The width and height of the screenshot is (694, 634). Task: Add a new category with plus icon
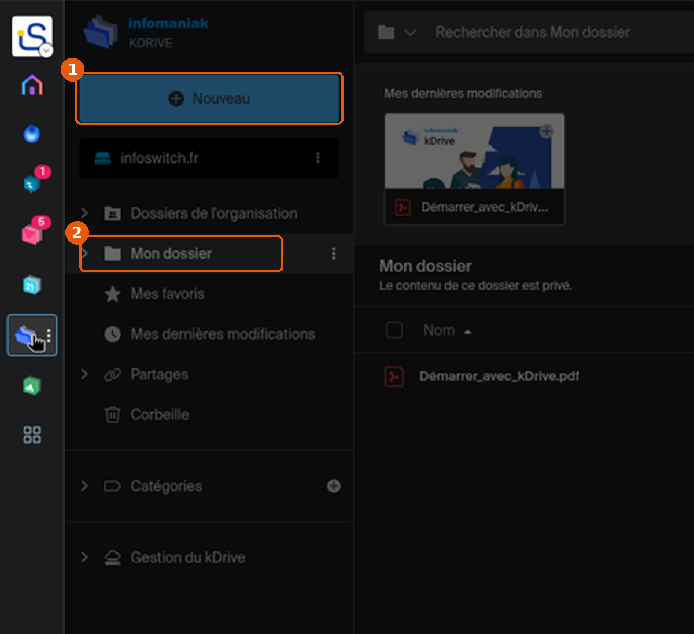coord(334,486)
